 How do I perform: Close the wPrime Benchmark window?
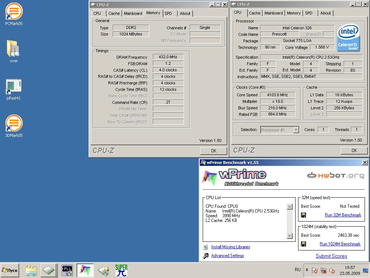pyautogui.click(x=365, y=163)
